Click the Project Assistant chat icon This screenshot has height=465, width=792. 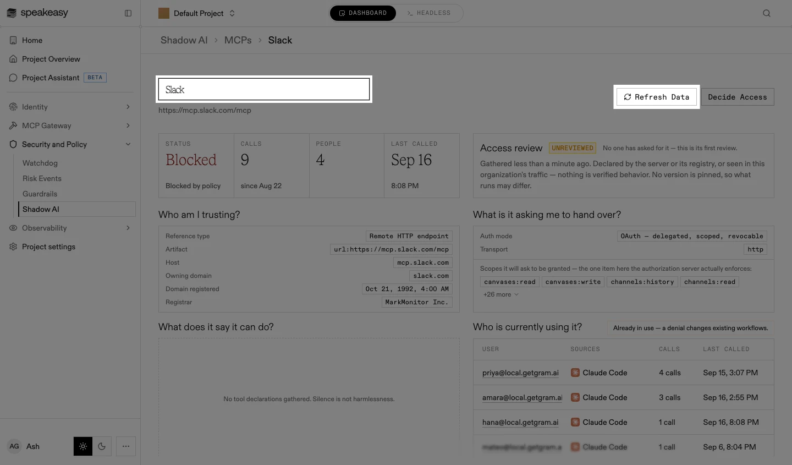[x=13, y=78]
